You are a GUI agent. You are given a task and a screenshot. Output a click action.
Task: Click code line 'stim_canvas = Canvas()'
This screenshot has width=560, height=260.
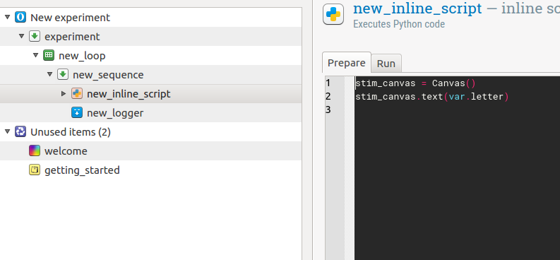tap(415, 83)
